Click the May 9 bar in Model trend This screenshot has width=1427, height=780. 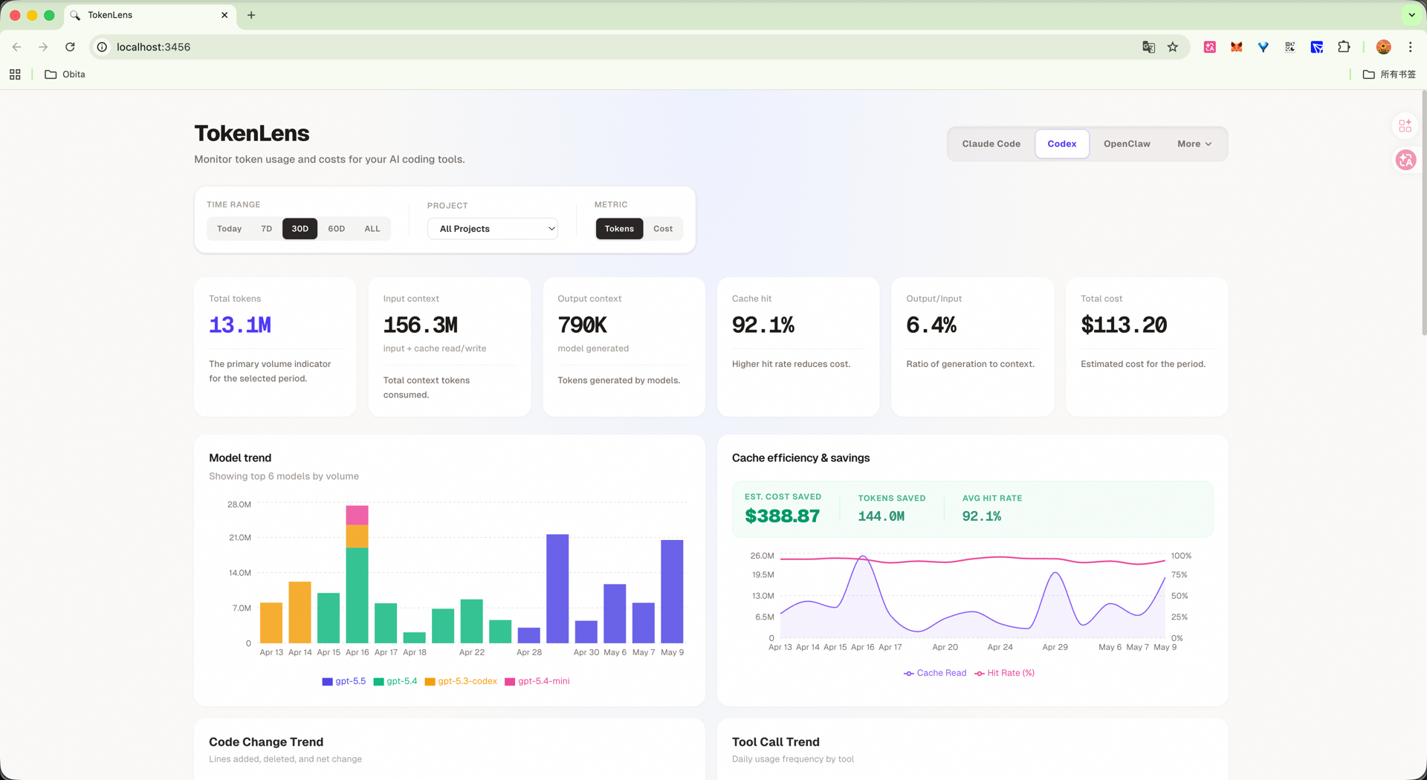(x=672, y=591)
